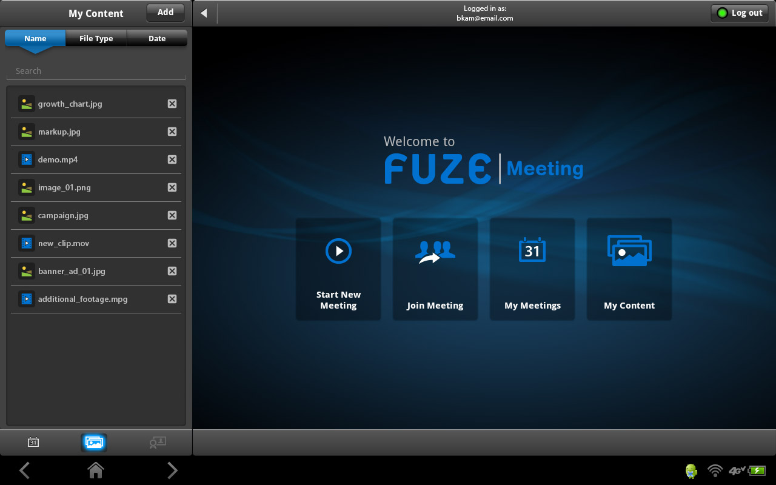
Task: Click inside the Search field
Action: pos(96,70)
